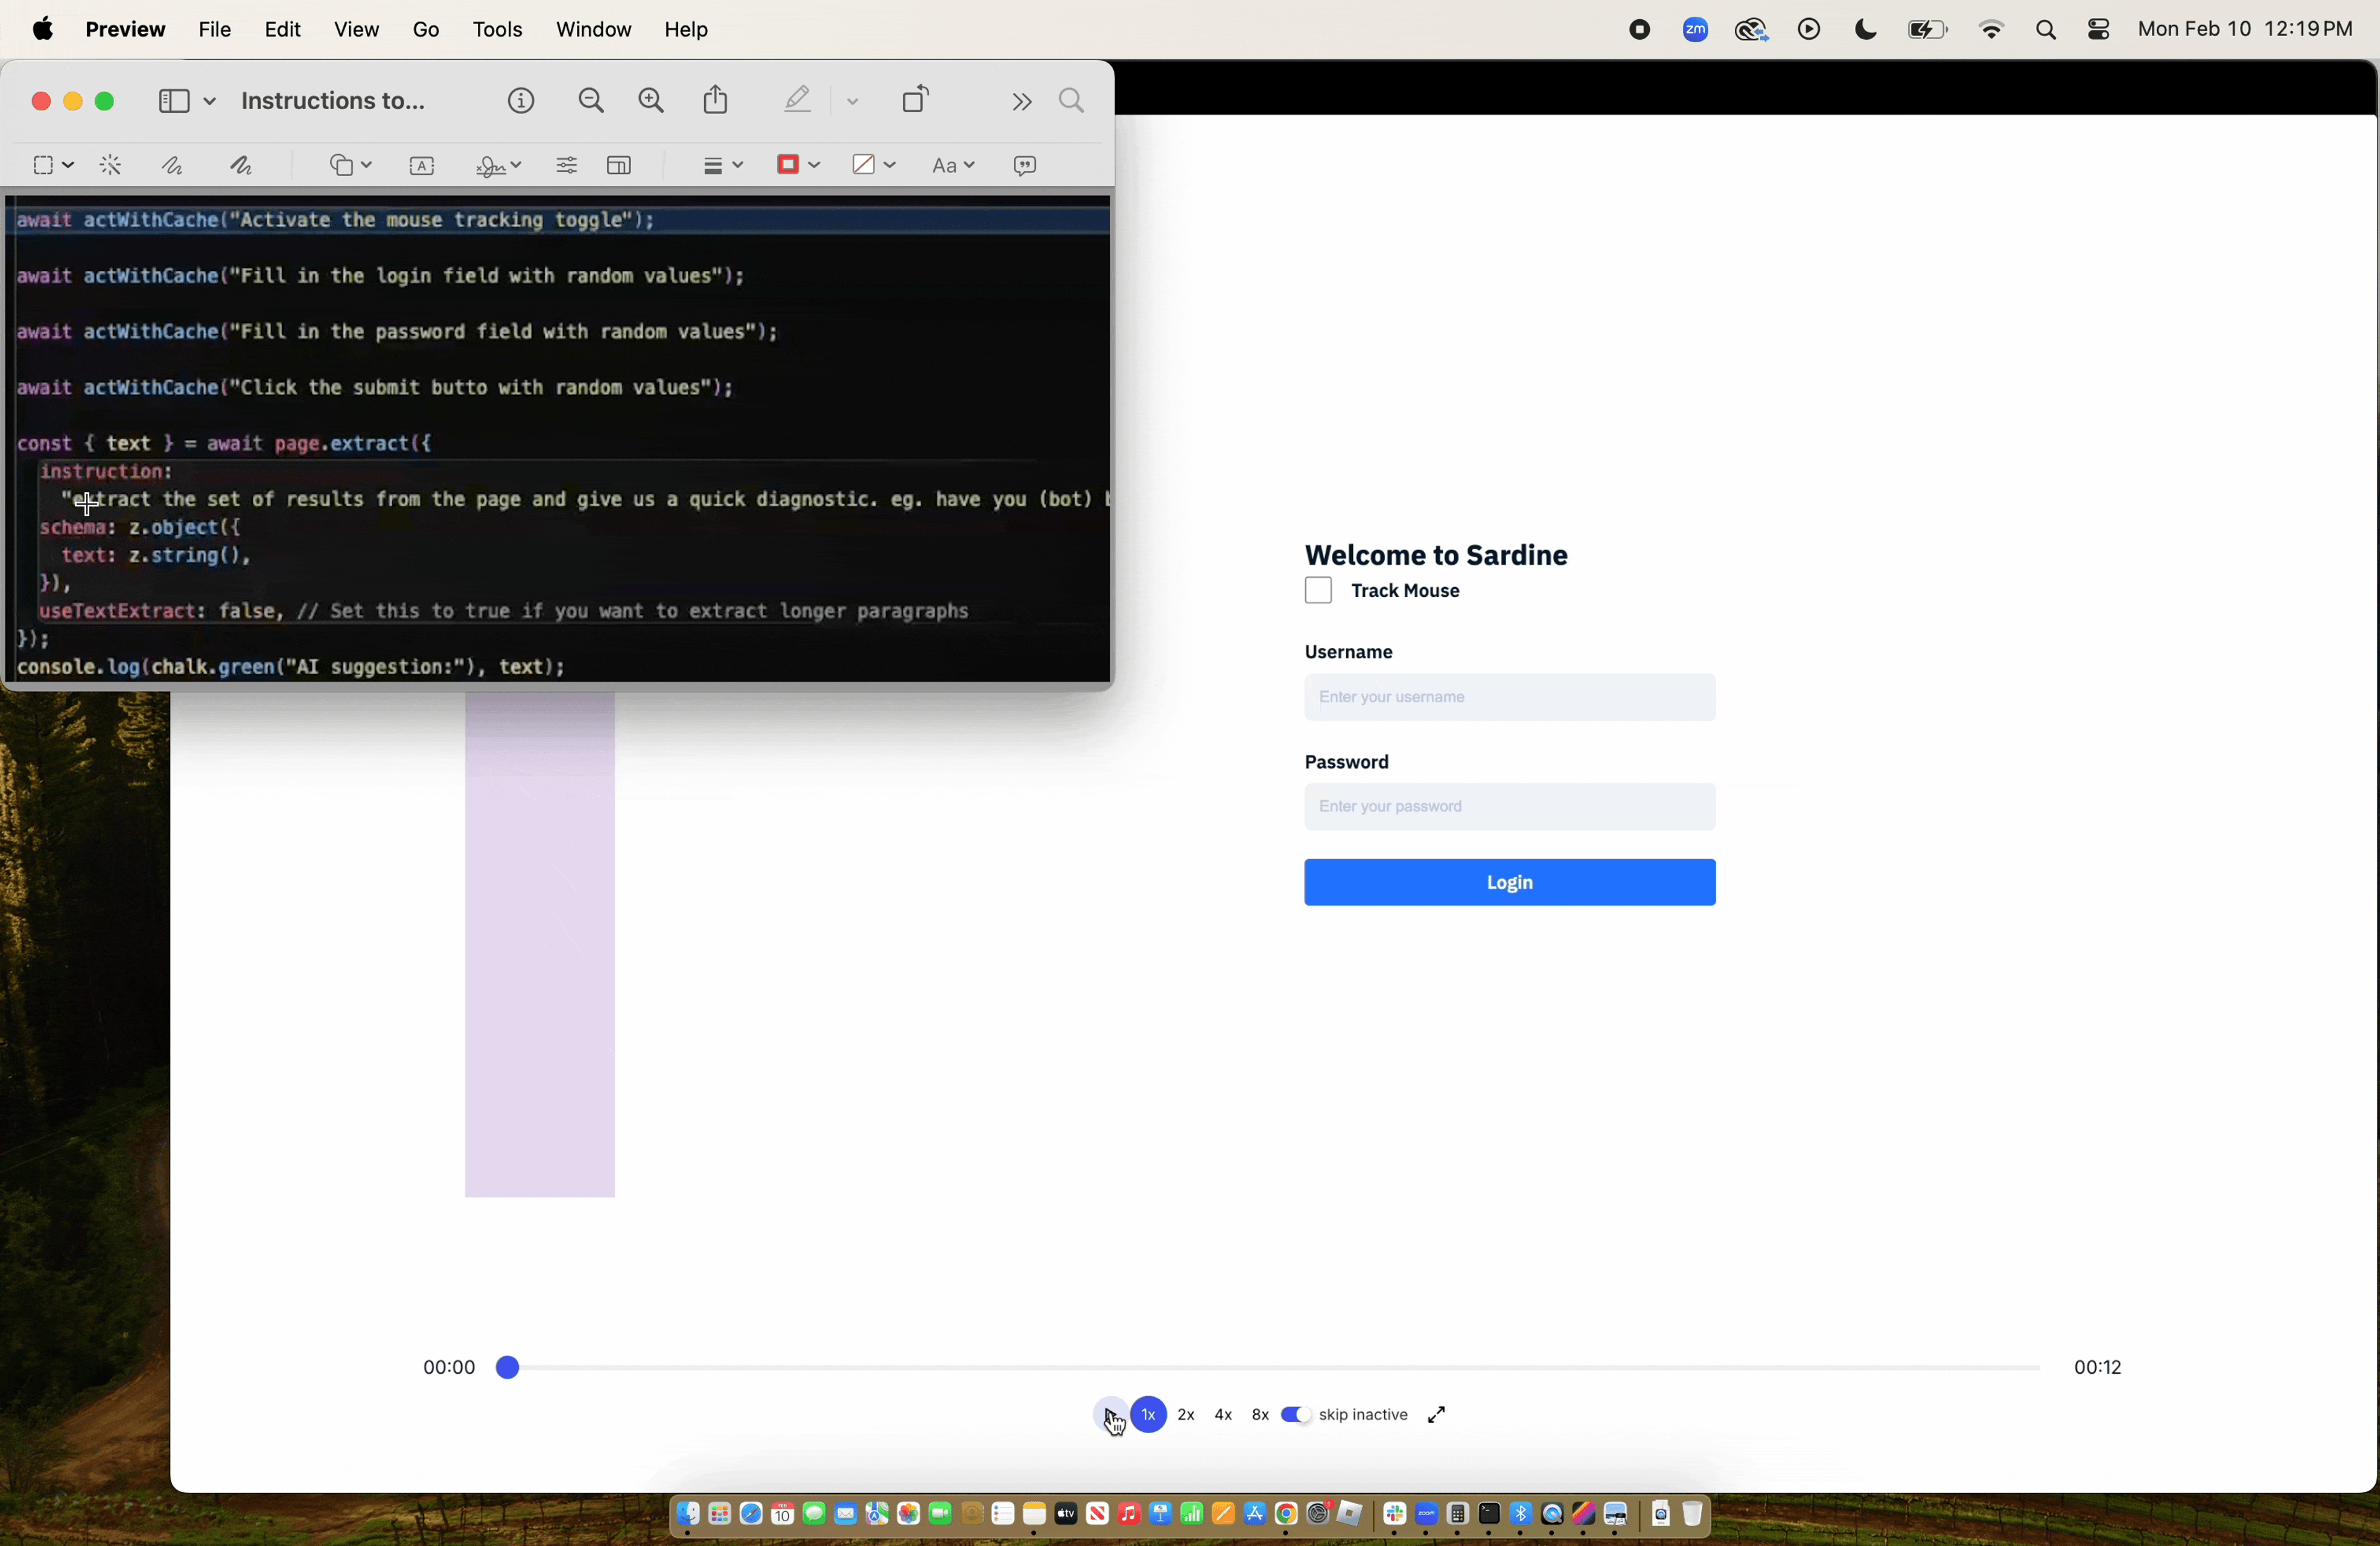Image resolution: width=2380 pixels, height=1546 pixels.
Task: Click the Share icon in Preview toolbar
Action: tap(716, 101)
